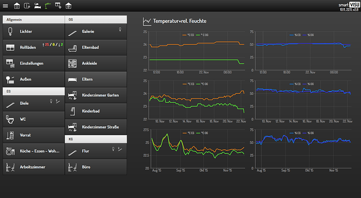Open the Arbeitszimmer room page
This screenshot has height=198, width=361.
point(33,167)
